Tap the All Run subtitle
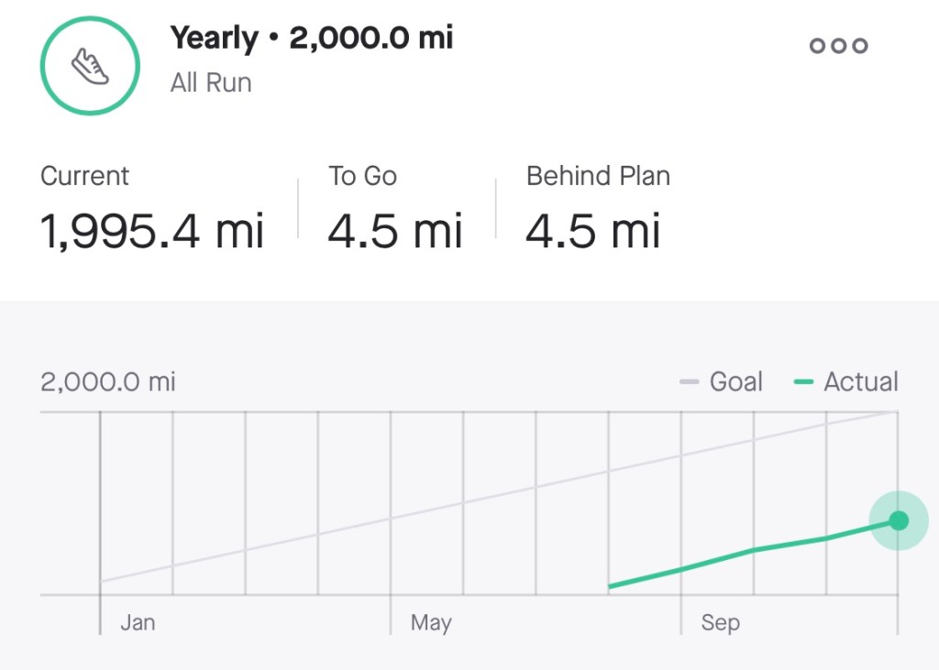Image resolution: width=939 pixels, height=670 pixels. tap(211, 82)
